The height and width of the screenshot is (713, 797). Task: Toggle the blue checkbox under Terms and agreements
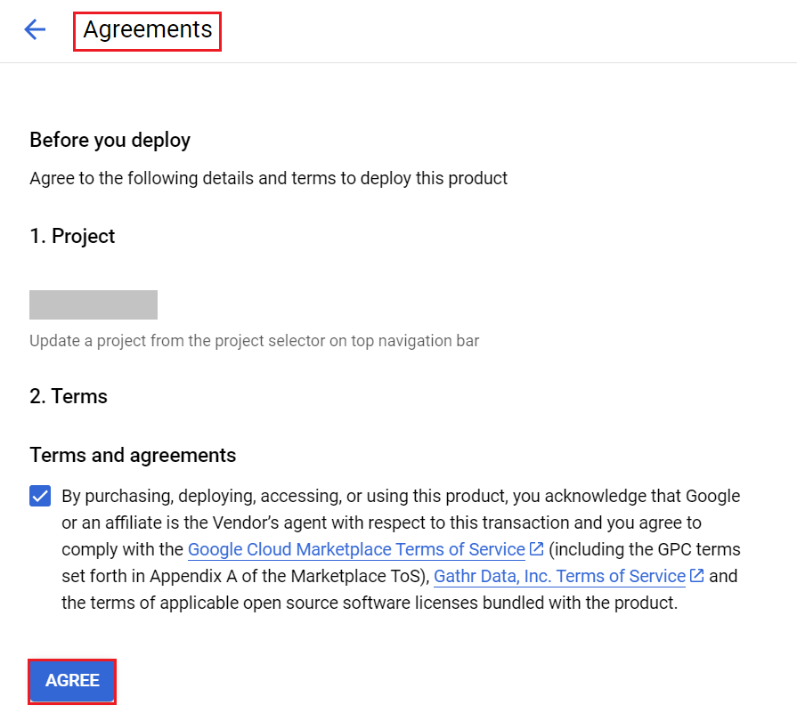[39, 496]
